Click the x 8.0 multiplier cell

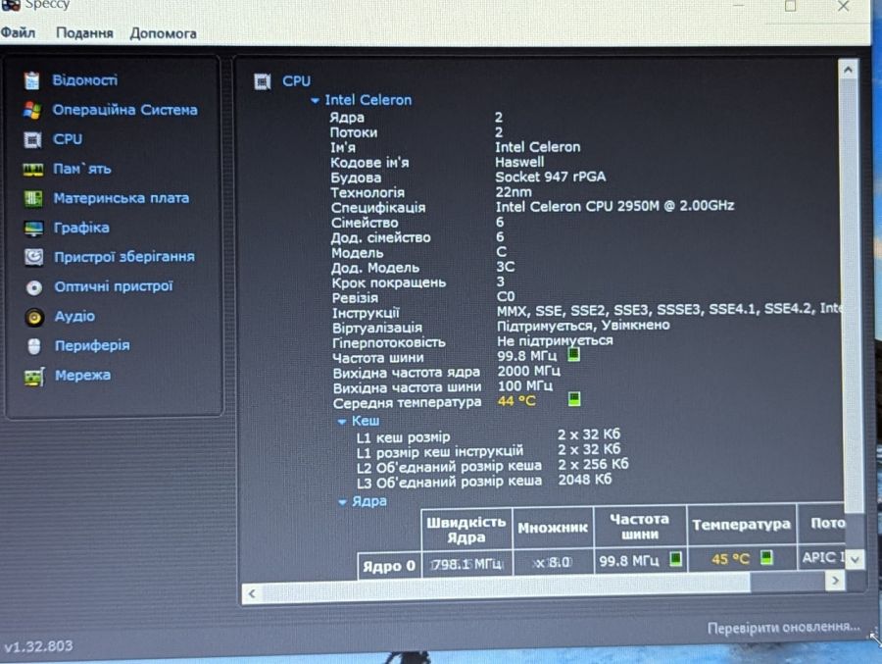[x=553, y=562]
